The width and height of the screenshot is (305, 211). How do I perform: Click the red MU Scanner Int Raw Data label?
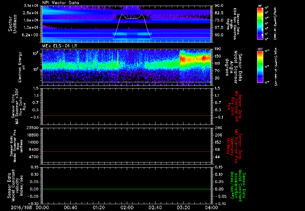(234, 106)
